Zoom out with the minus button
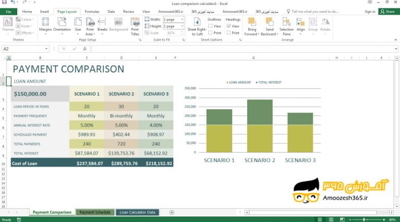The width and height of the screenshot is (400, 222). click(350, 219)
